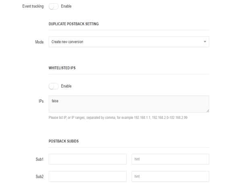Open the Mode dropdown showing Create new conversion
The height and width of the screenshot is (186, 236).
[x=129, y=42]
